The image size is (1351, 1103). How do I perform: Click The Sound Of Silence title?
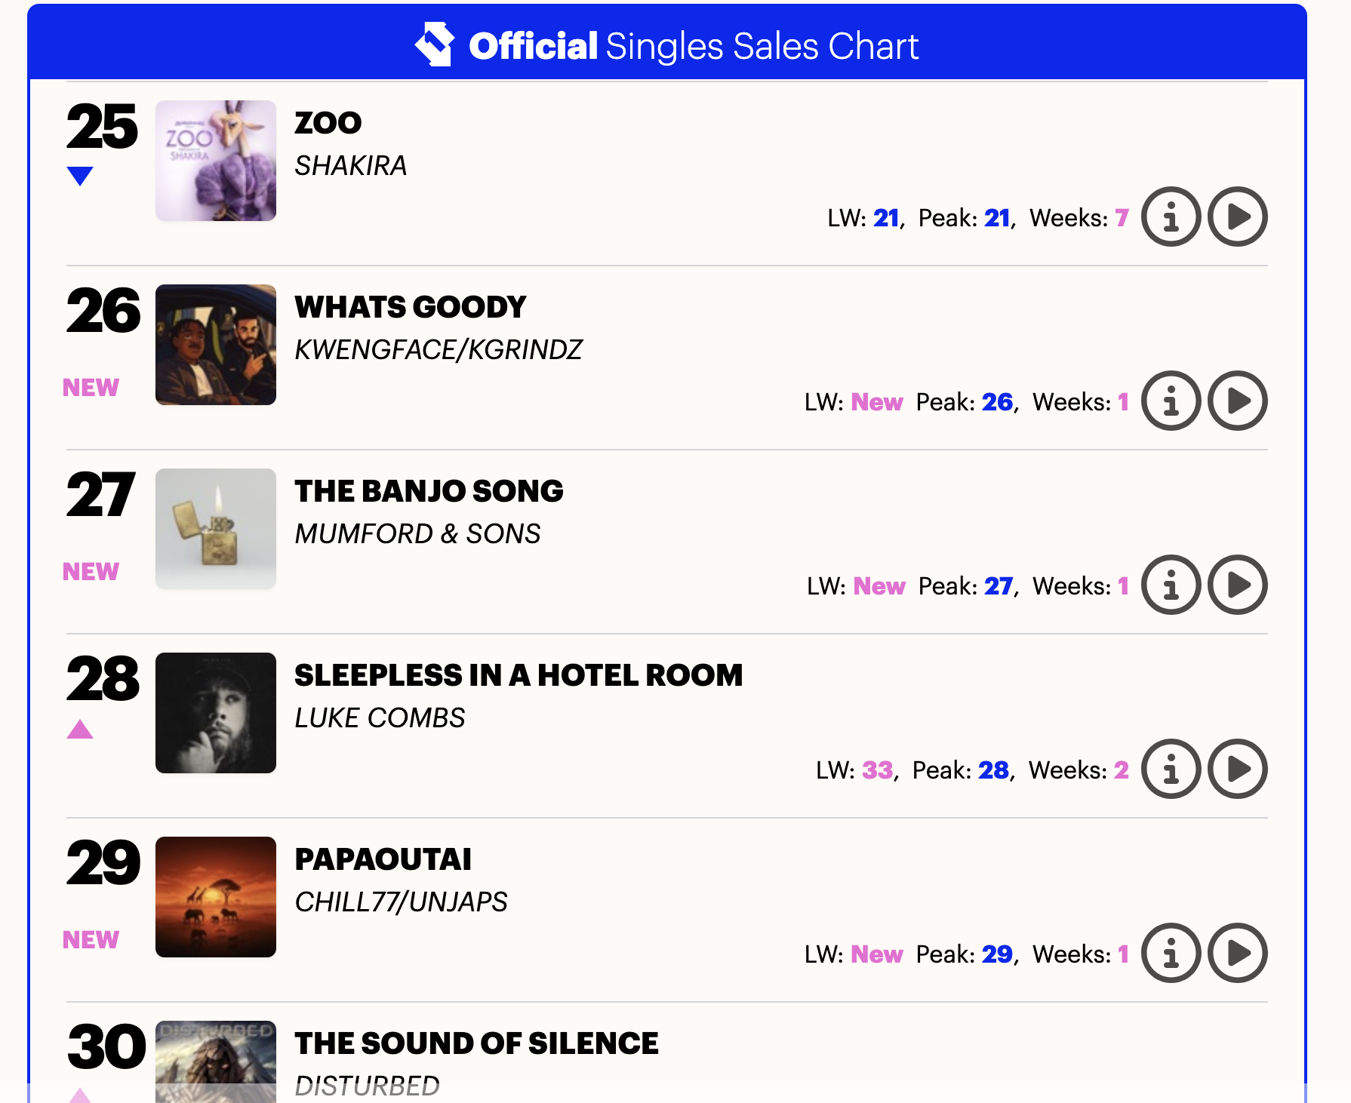point(476,1043)
